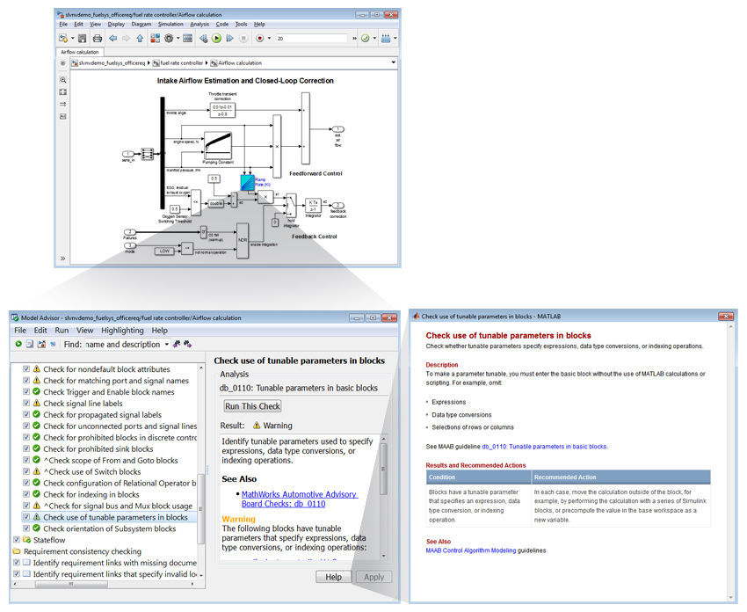Open the Simulation menu in Simulink
The width and height of the screenshot is (747, 612).
click(x=172, y=24)
